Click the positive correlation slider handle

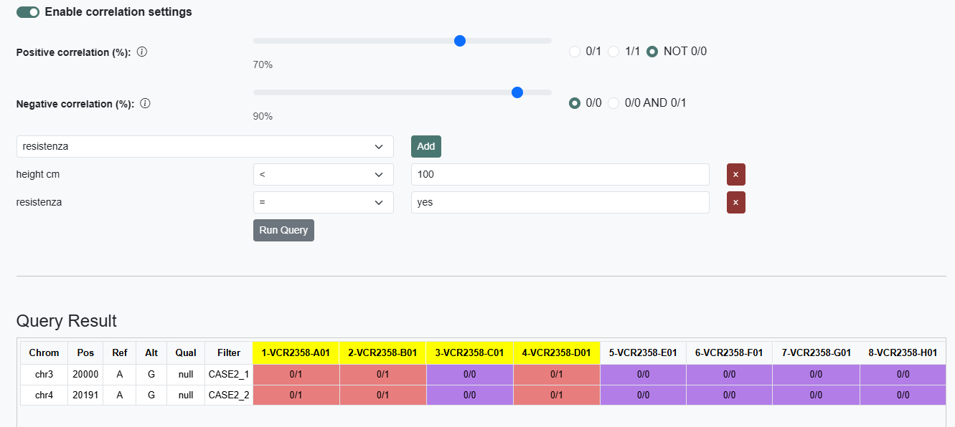(460, 41)
